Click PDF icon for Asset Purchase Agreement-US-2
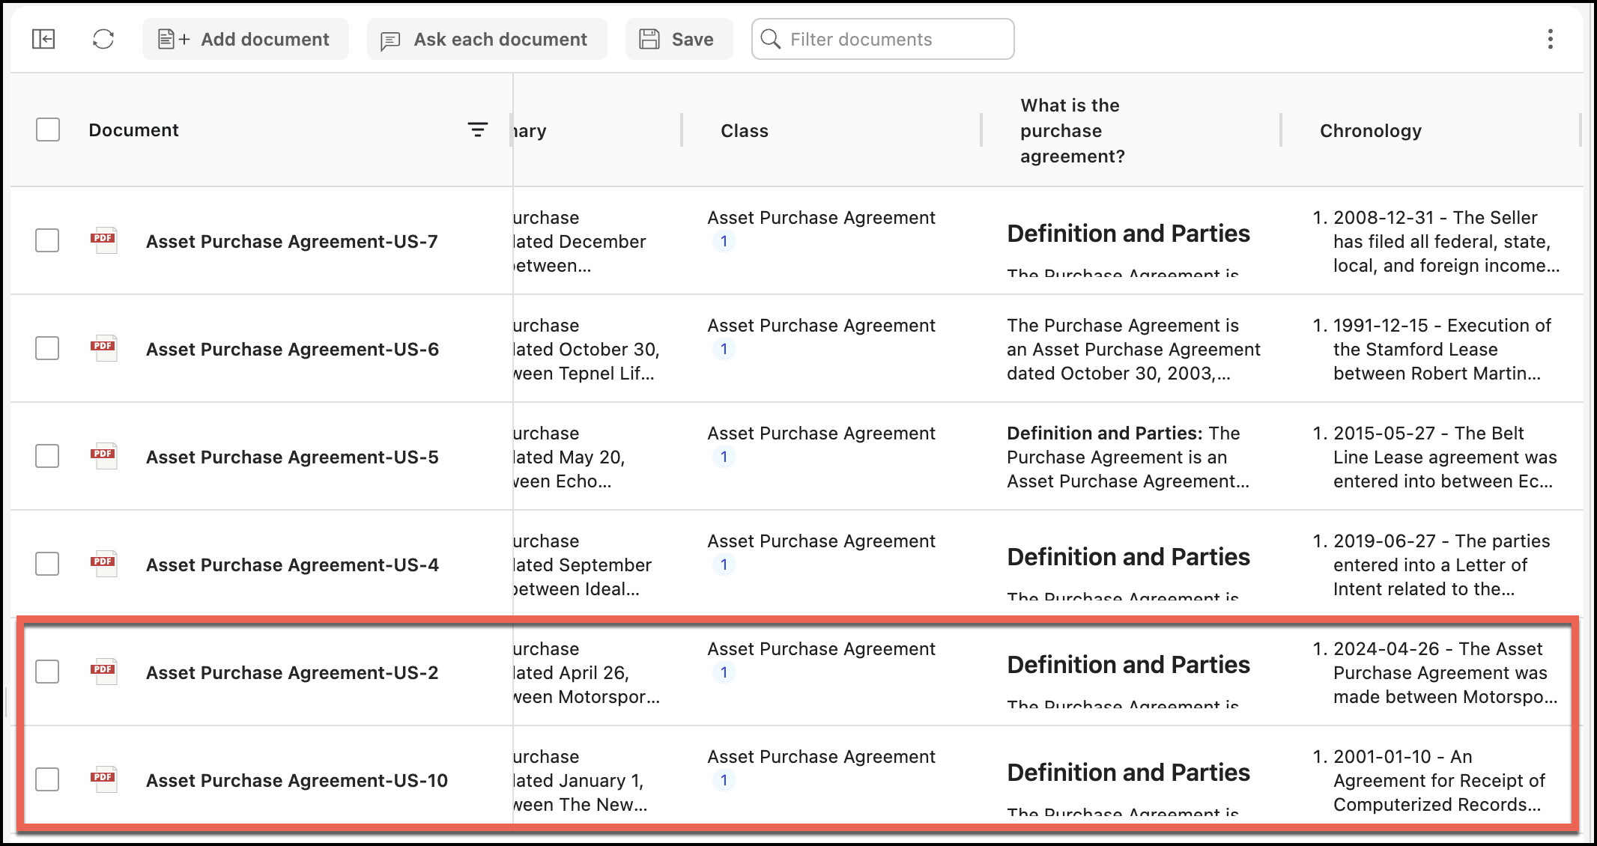The image size is (1597, 846). (x=103, y=672)
